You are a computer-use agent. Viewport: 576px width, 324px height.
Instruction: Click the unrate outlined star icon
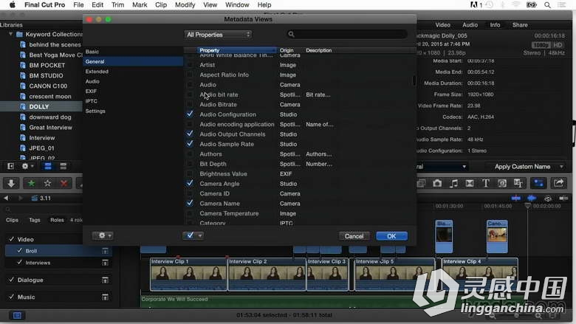47,183
